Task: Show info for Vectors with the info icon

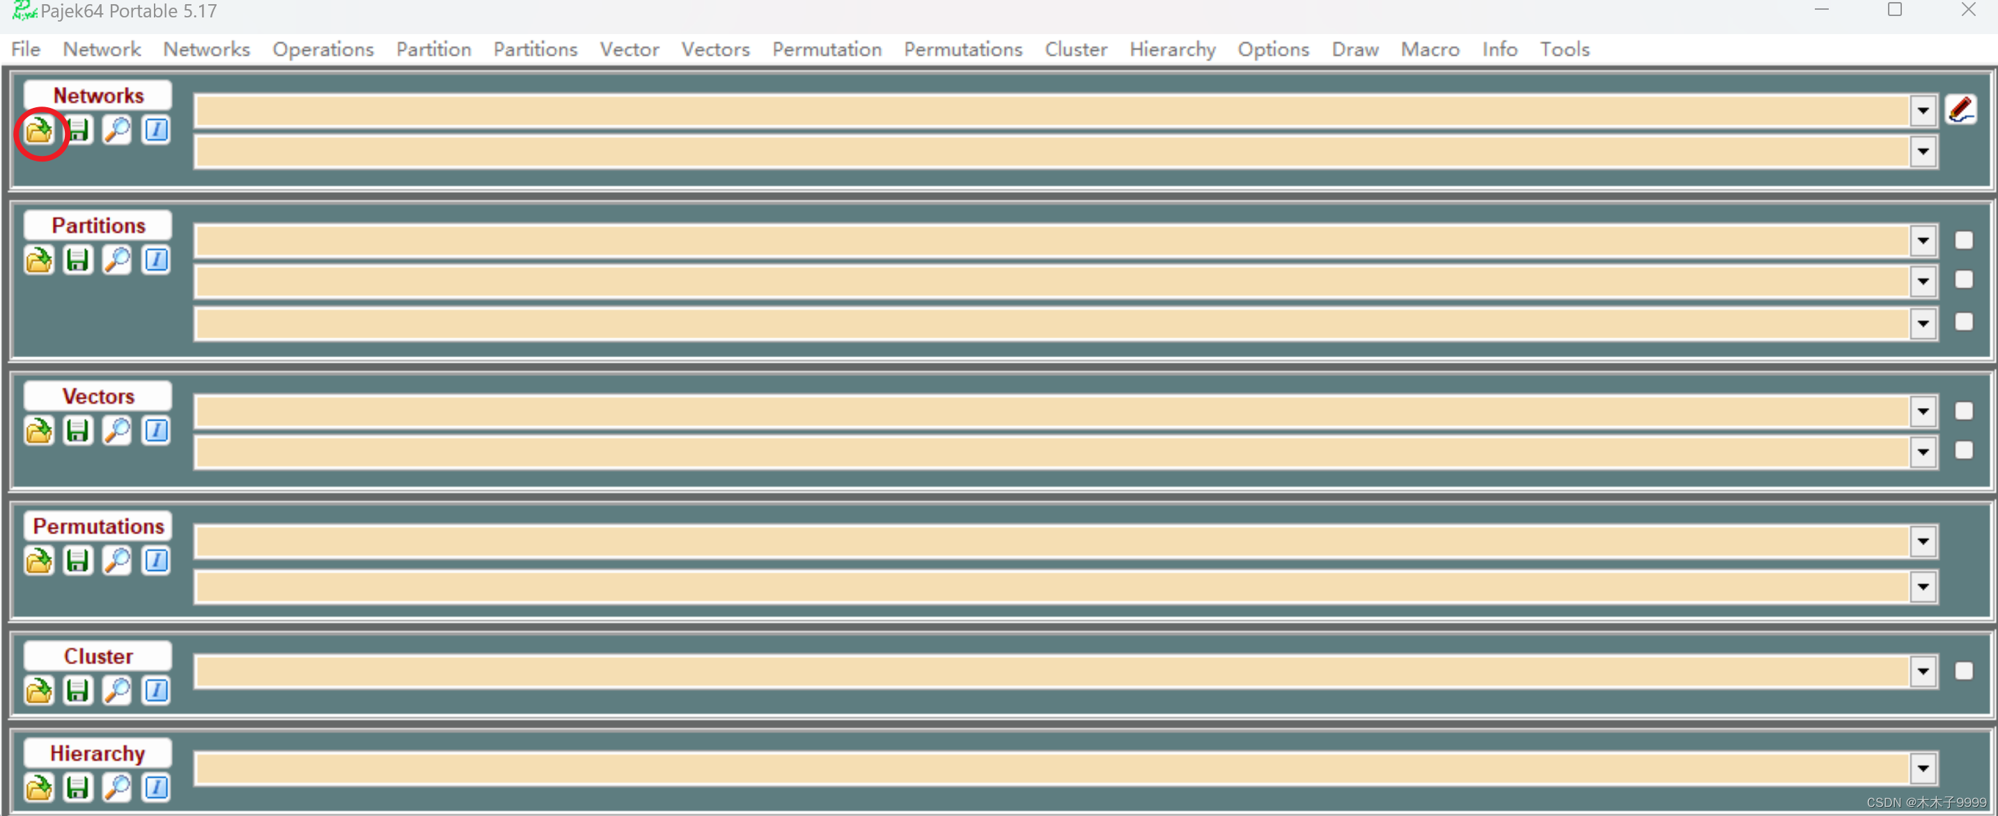Action: click(x=156, y=430)
